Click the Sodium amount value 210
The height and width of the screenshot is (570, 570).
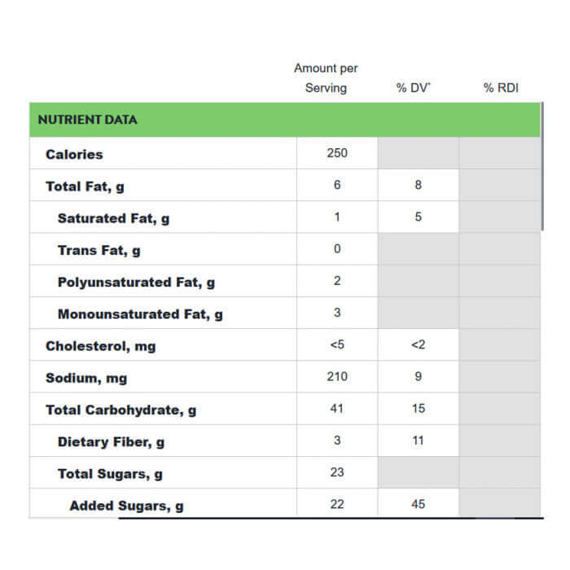coord(337,376)
